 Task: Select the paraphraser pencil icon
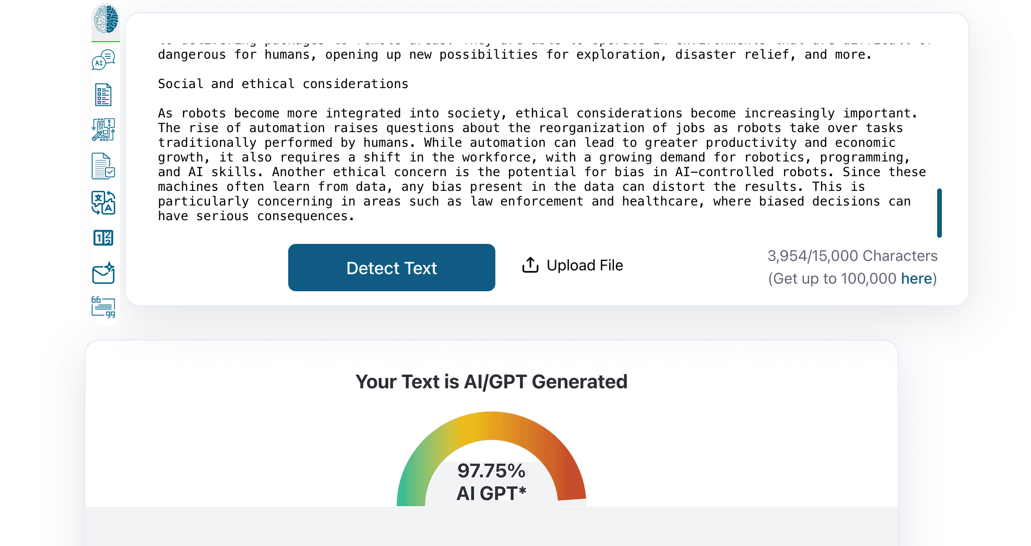[103, 130]
